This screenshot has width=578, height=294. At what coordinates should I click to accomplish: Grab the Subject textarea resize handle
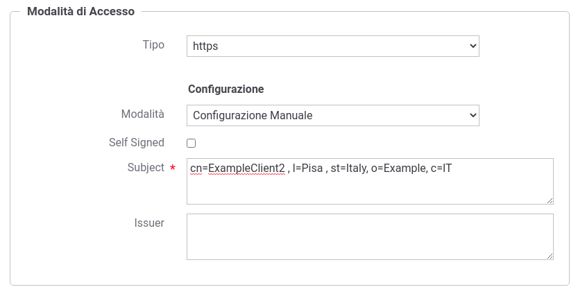tap(550, 200)
